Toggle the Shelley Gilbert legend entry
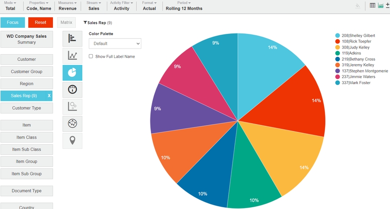The height and width of the screenshot is (209, 390). click(x=358, y=36)
